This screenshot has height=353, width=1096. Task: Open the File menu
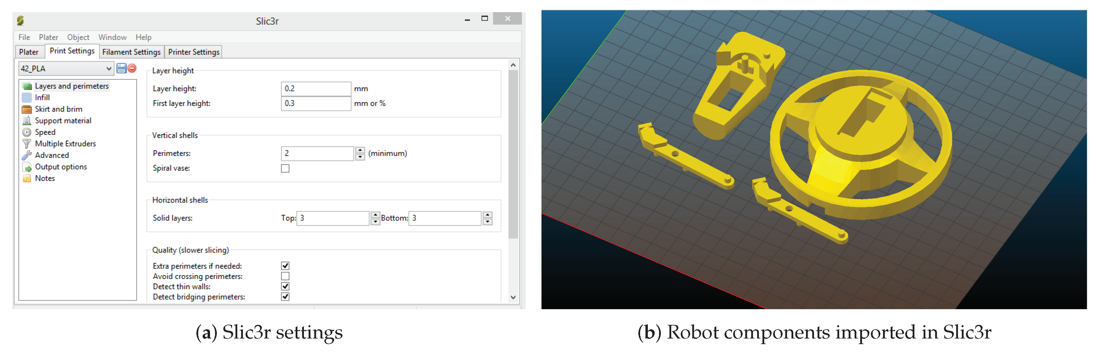[x=24, y=37]
